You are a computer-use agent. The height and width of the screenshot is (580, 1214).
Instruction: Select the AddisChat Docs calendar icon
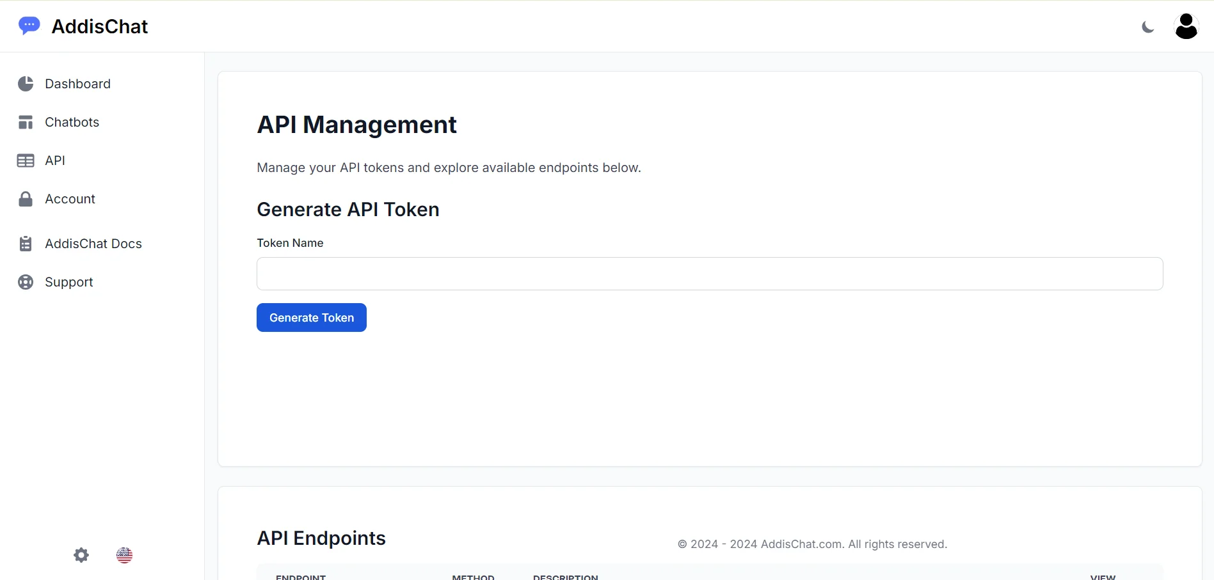click(26, 244)
